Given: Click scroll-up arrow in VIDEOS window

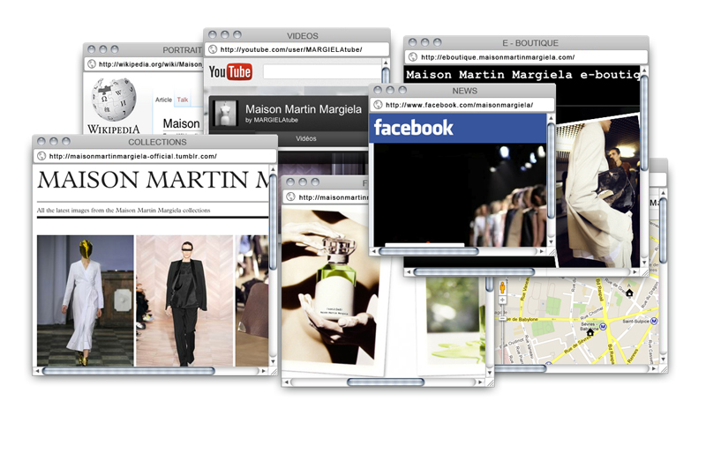Looking at the screenshot, I should tap(386, 63).
